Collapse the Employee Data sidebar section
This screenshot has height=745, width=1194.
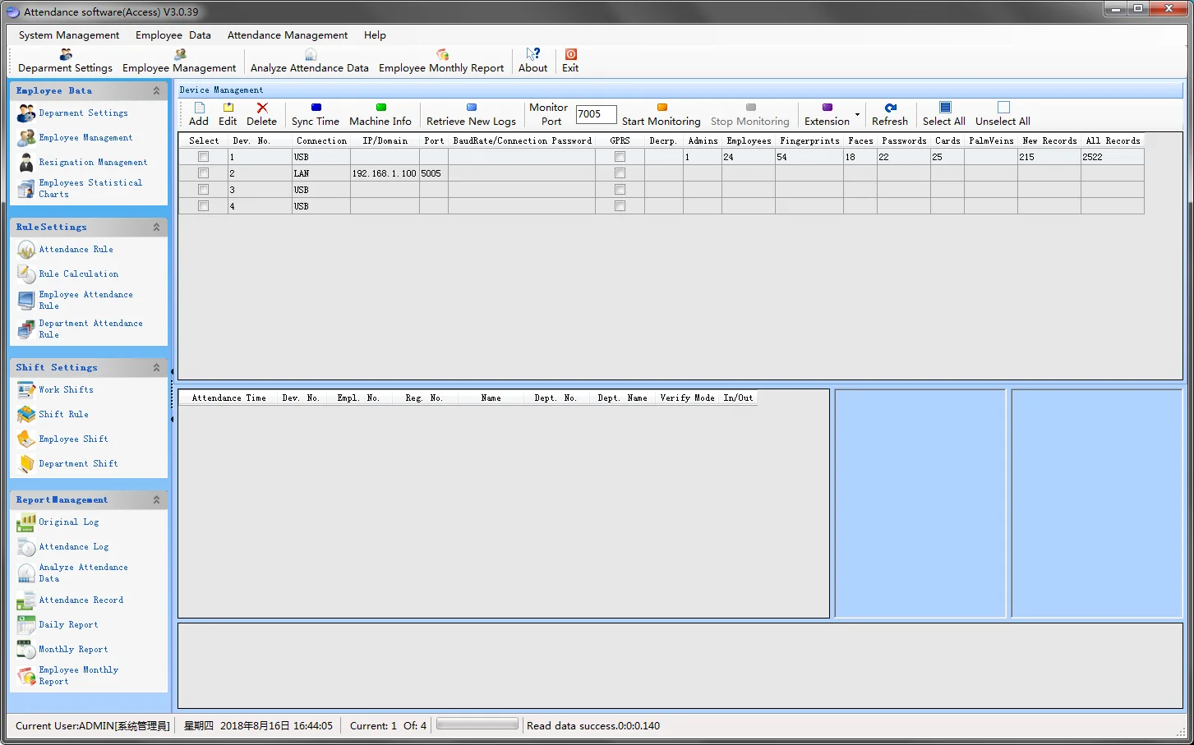click(x=156, y=91)
